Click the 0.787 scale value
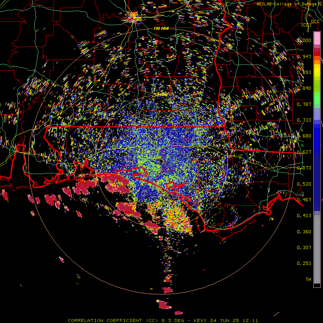 [x=304, y=104]
